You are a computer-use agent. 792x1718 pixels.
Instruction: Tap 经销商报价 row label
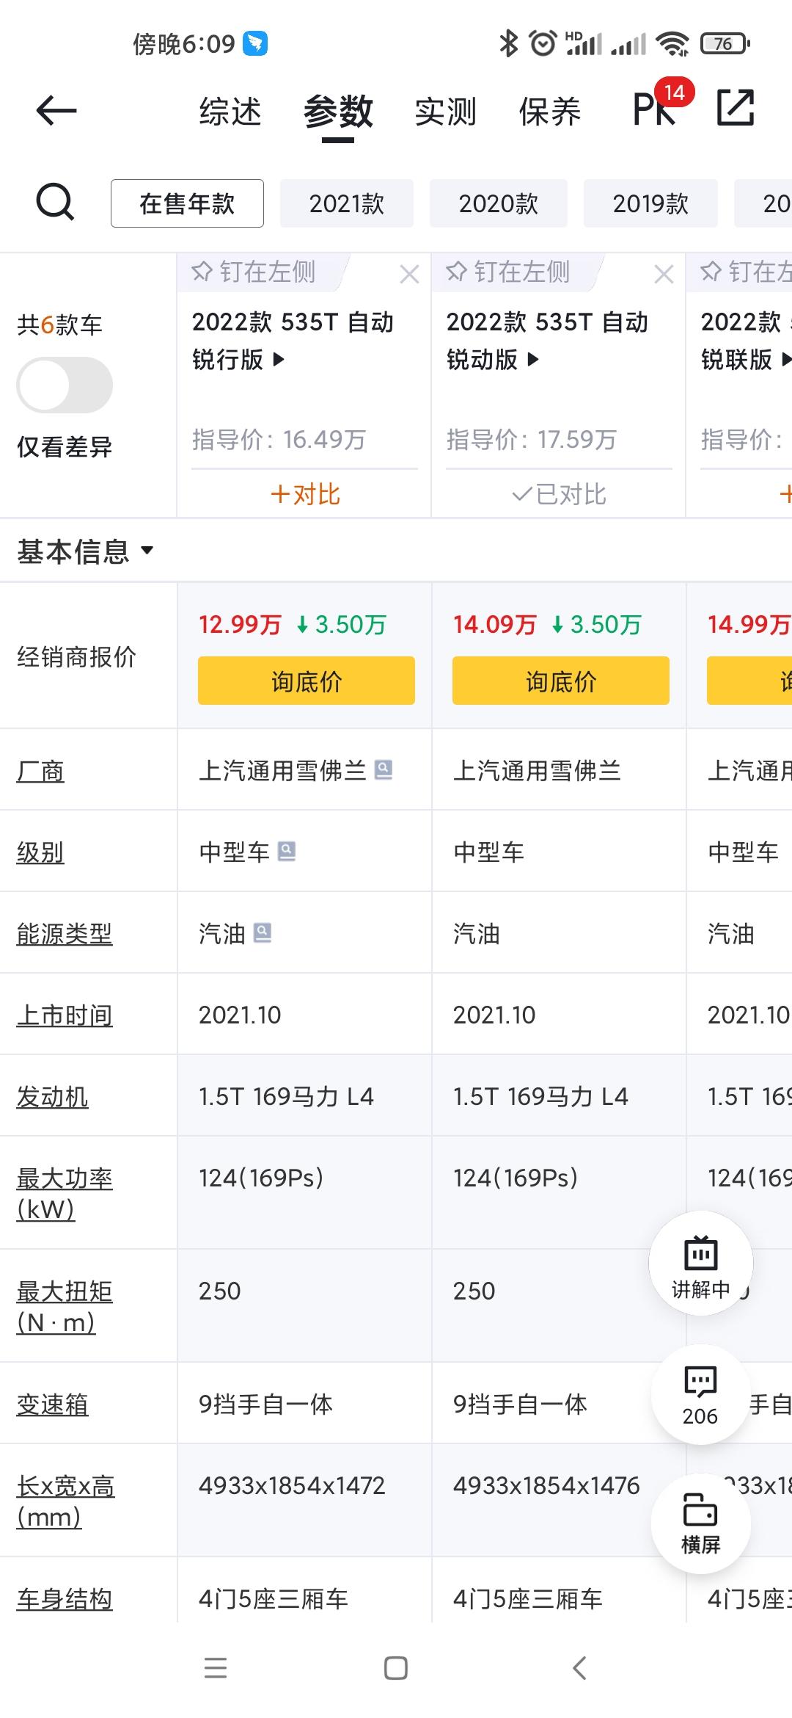pyautogui.click(x=76, y=657)
